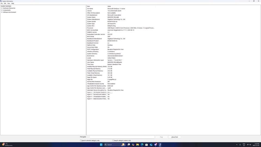Click the Find button
The width and height of the screenshot is (261, 147).
pyautogui.click(x=161, y=137)
